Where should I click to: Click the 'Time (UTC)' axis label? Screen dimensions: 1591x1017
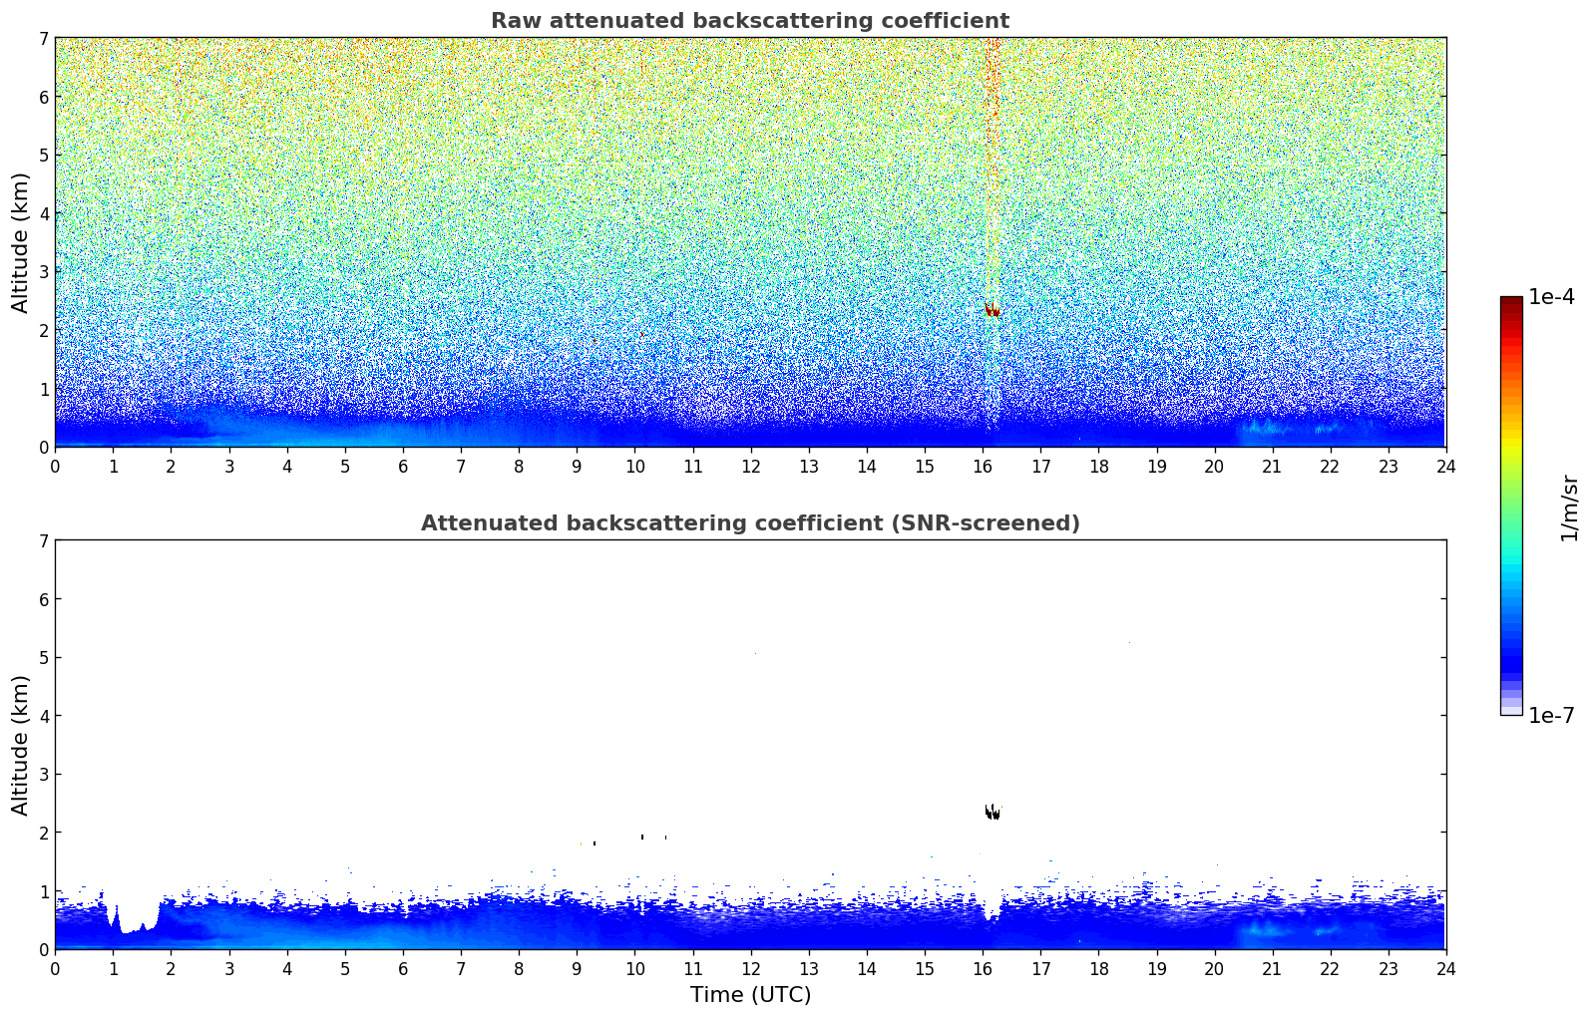tap(750, 995)
